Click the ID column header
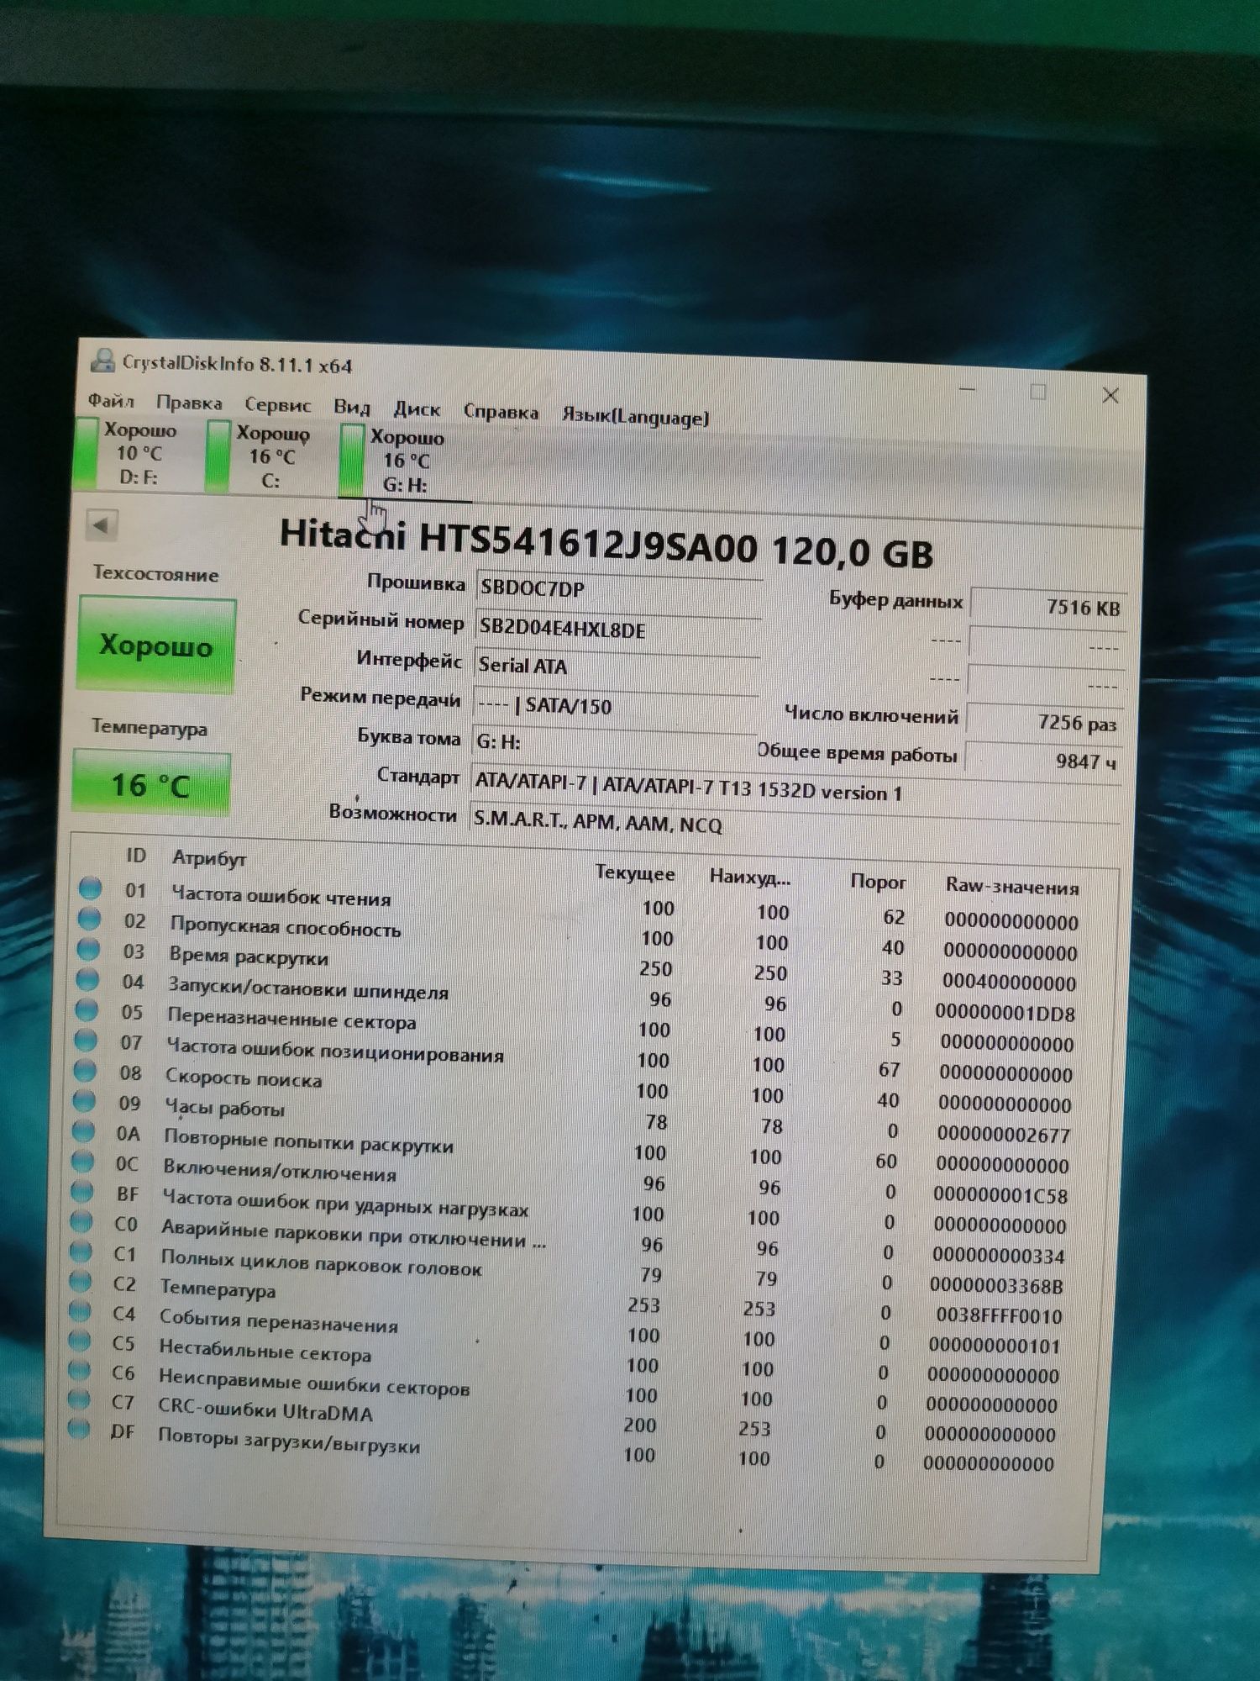Image resolution: width=1260 pixels, height=1681 pixels. click(x=136, y=856)
